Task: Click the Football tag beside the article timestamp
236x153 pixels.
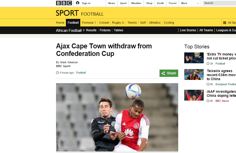Action: (x=81, y=73)
